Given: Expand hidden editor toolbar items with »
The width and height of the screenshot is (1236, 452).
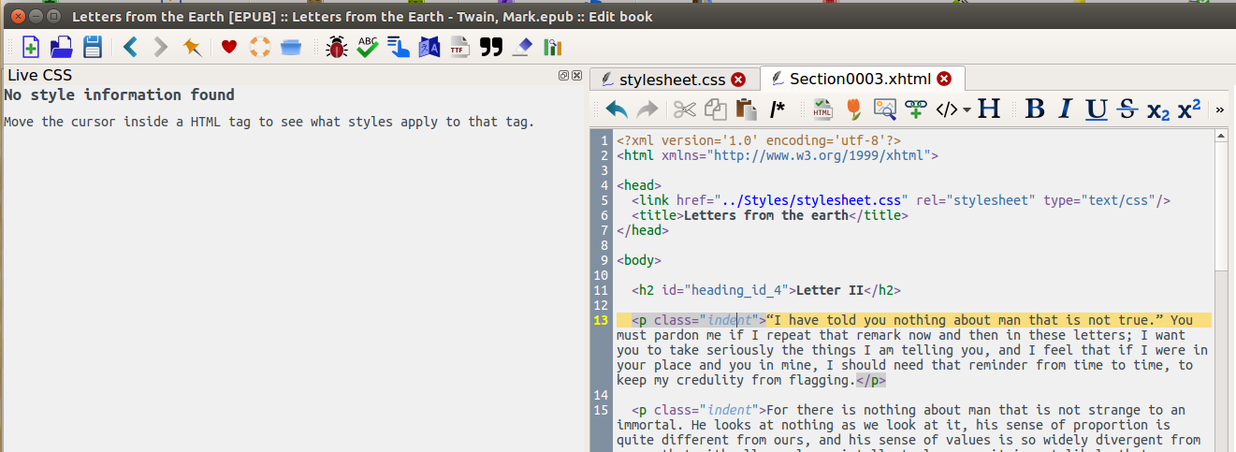Looking at the screenshot, I should (1219, 110).
